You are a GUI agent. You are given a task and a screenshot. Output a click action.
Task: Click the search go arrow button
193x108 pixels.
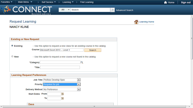coord(112,10)
